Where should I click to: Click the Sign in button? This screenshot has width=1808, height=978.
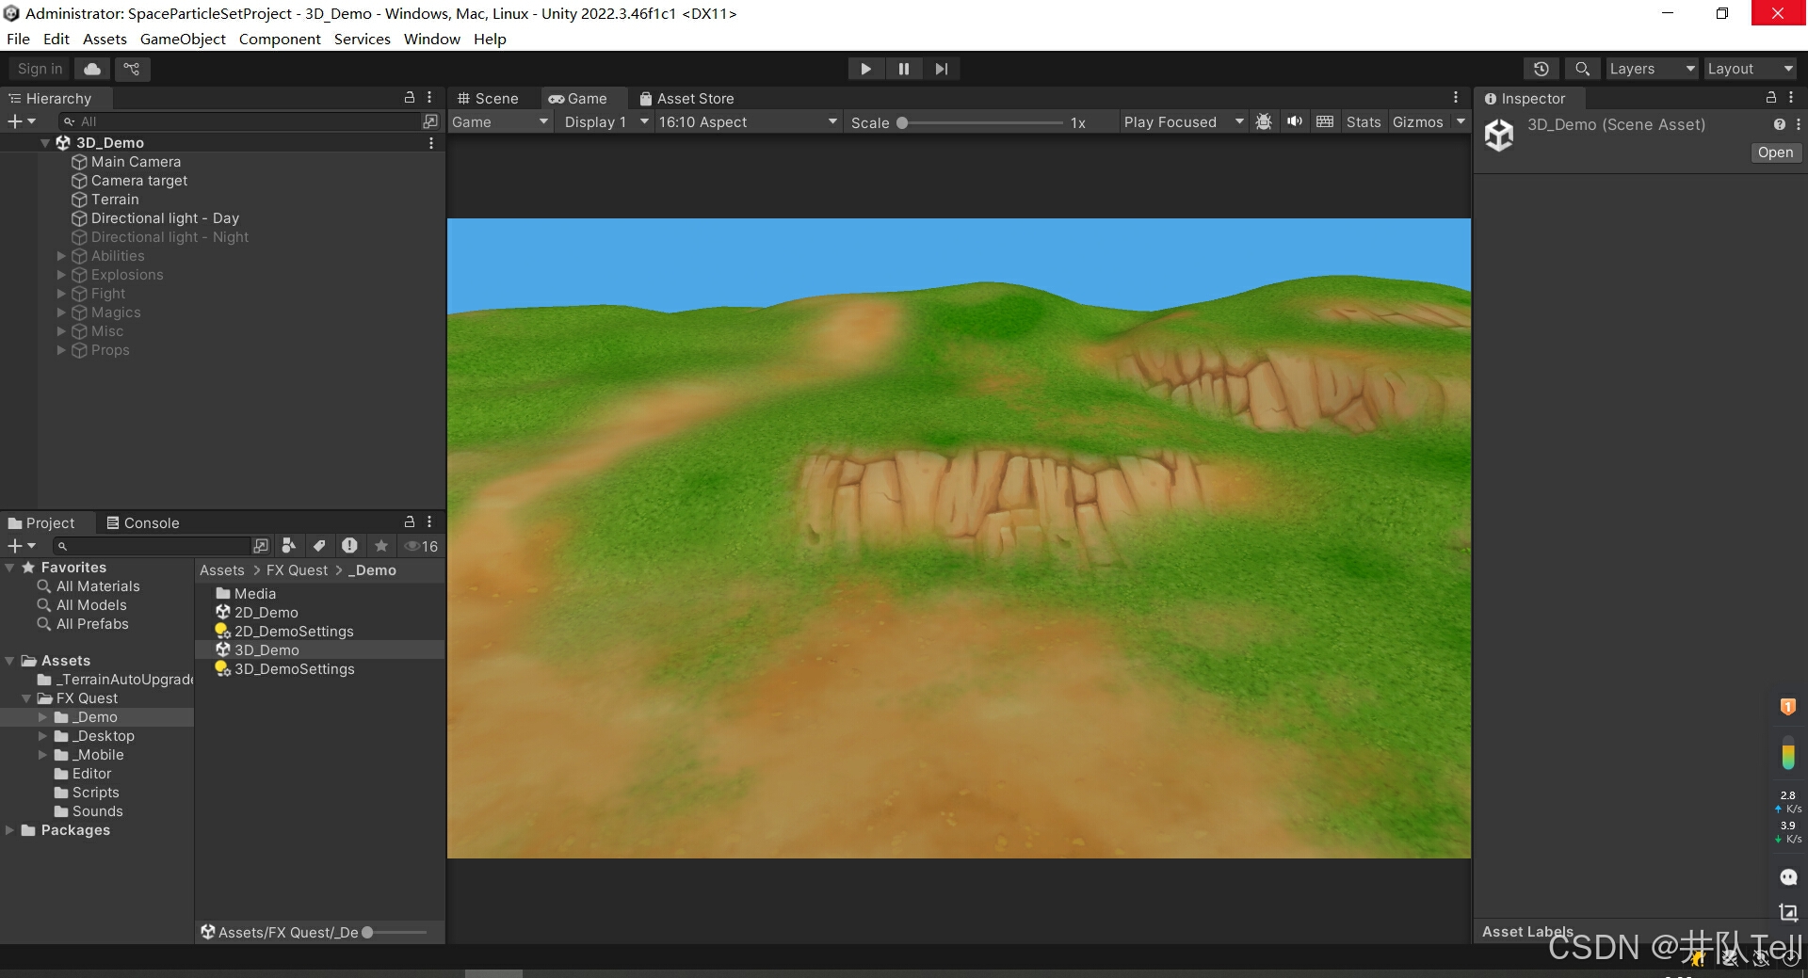tap(40, 69)
